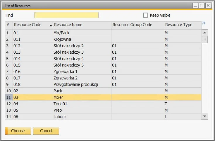215x141 pixels.
Task: Select Stół nakładczy 5 resource
Action: pyautogui.click(x=68, y=65)
